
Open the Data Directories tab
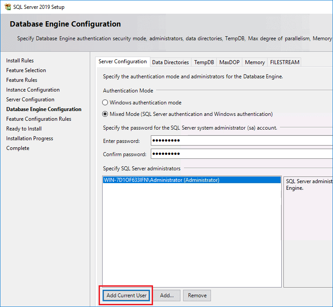click(171, 62)
